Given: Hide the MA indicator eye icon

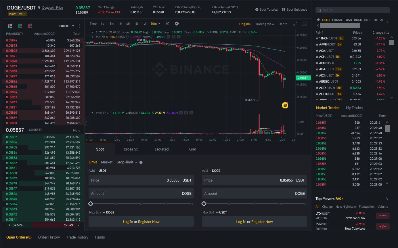Looking at the screenshot, I should coord(169,37).
